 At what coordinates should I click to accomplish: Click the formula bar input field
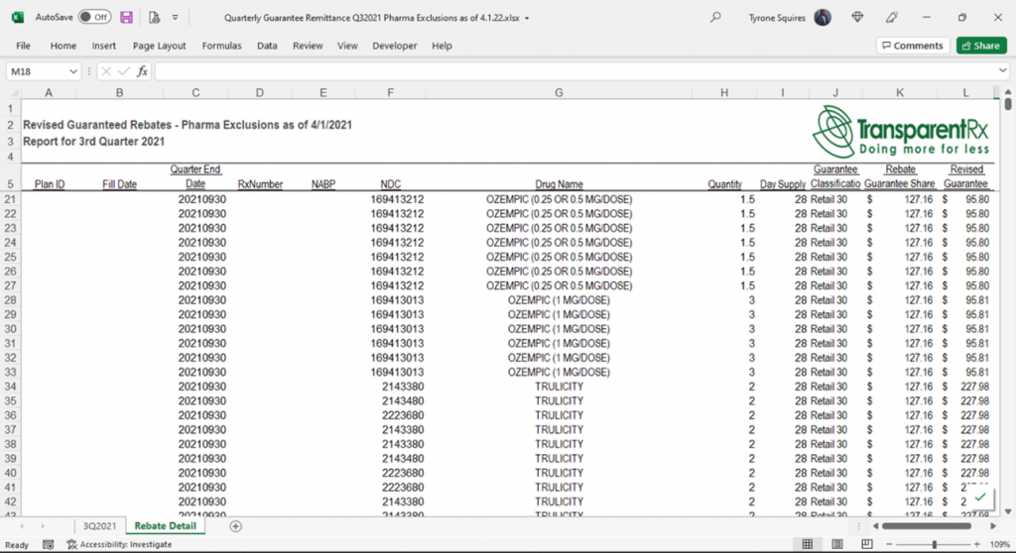click(x=575, y=71)
